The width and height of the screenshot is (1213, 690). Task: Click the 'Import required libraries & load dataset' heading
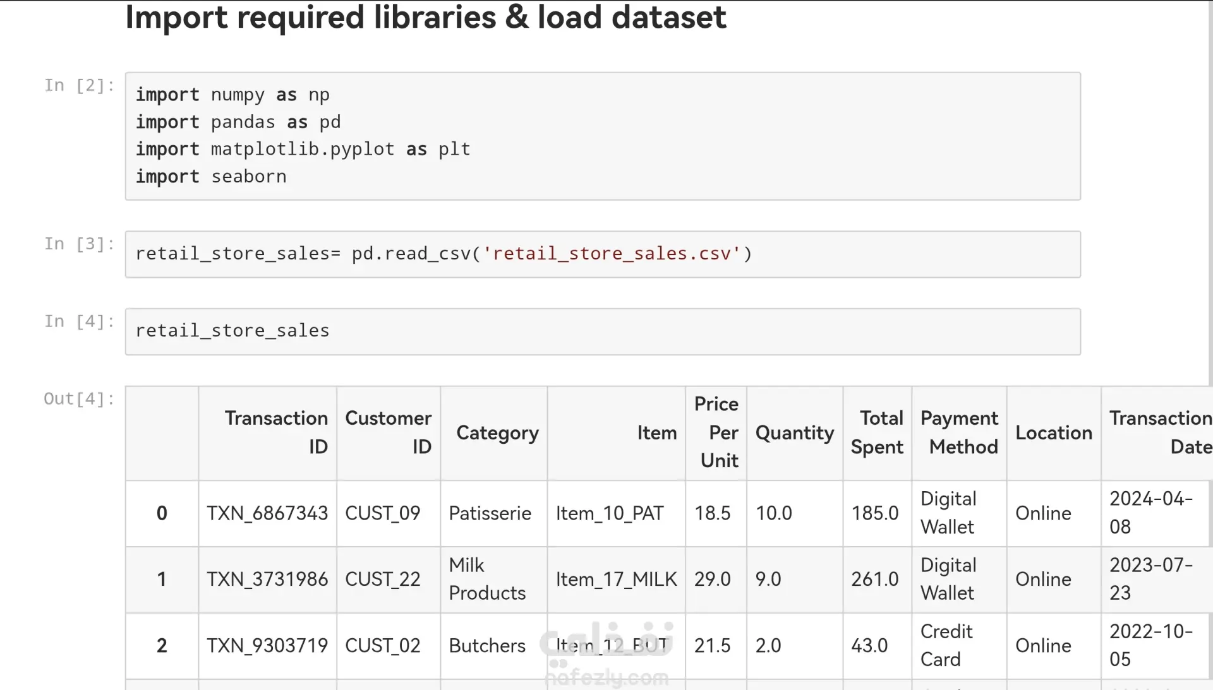click(426, 18)
